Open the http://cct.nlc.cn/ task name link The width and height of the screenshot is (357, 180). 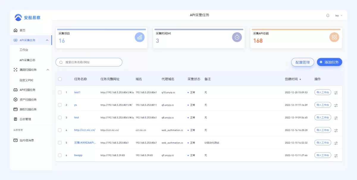pos(85,130)
